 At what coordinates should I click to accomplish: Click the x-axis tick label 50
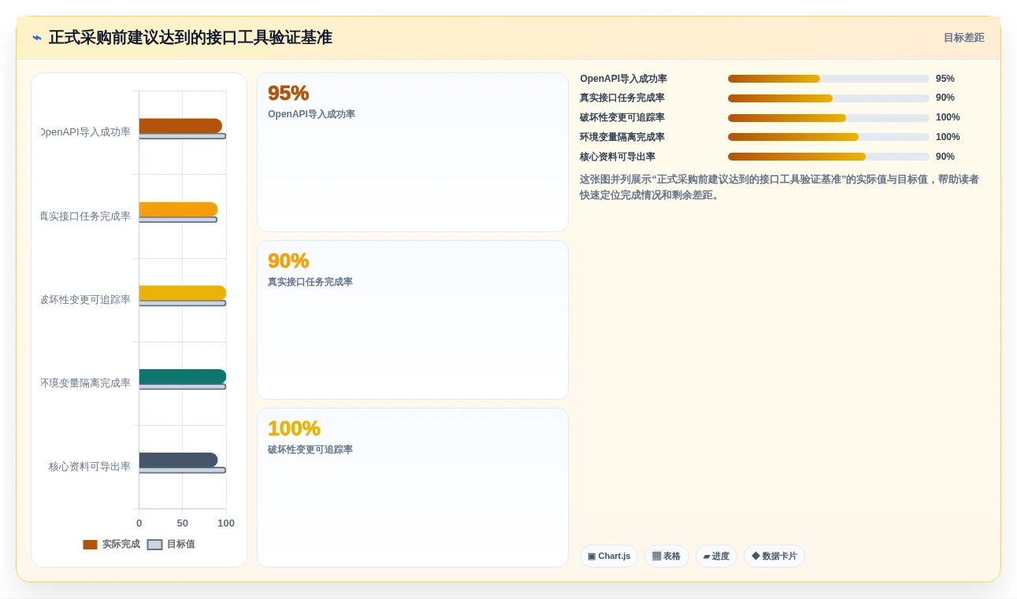tap(183, 523)
